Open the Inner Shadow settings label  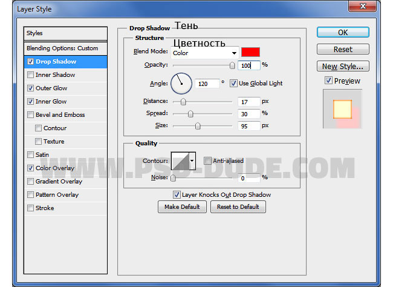[55, 75]
